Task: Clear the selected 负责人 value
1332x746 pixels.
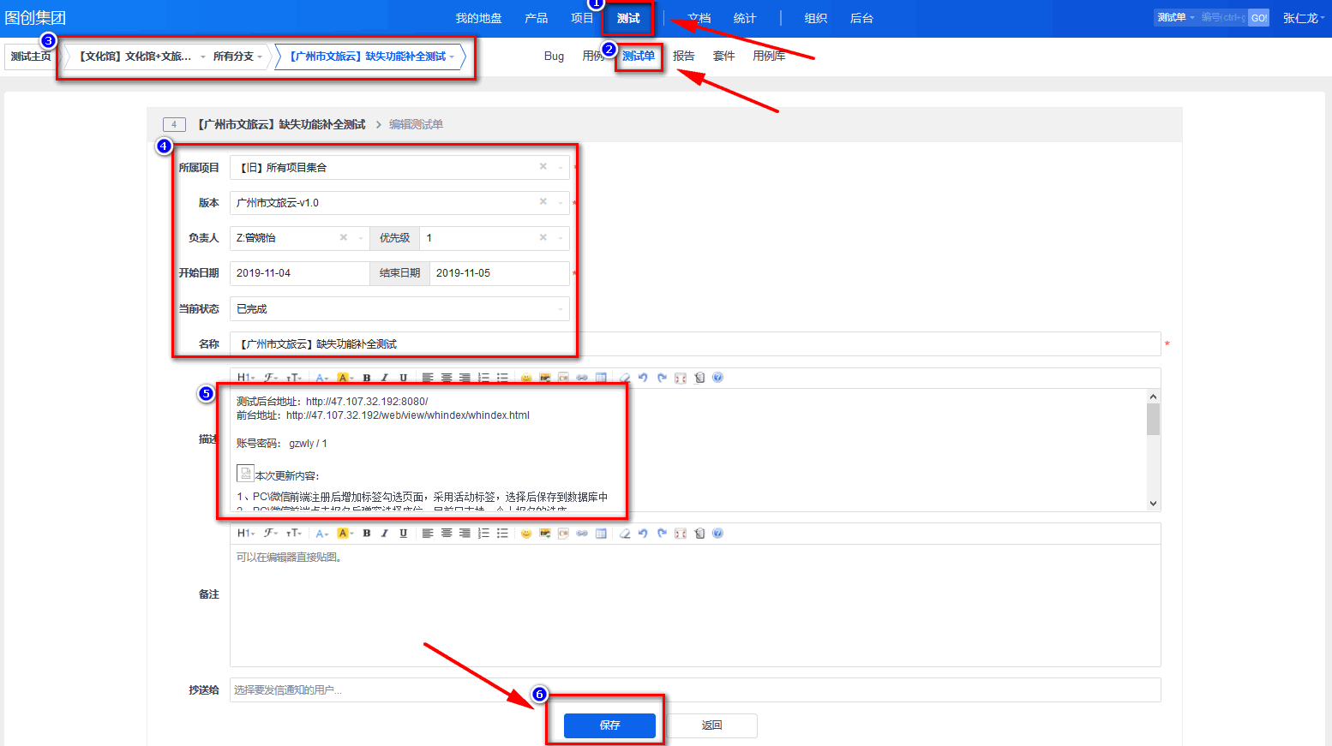Action: pyautogui.click(x=343, y=238)
